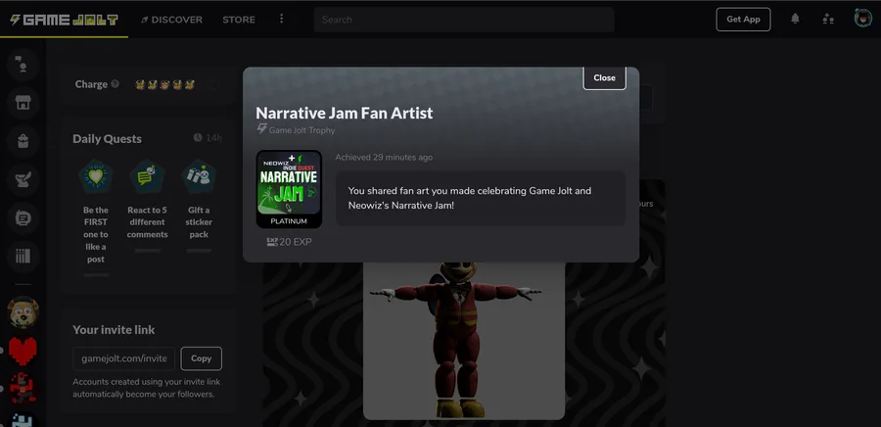Click progress bar under 'sticker pack' quest
Viewport: 881px width, 427px height.
(199, 251)
